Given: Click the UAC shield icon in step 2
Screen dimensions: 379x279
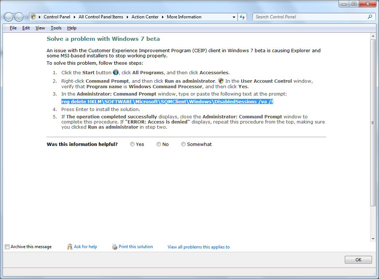Looking at the screenshot, I should click(x=221, y=81).
